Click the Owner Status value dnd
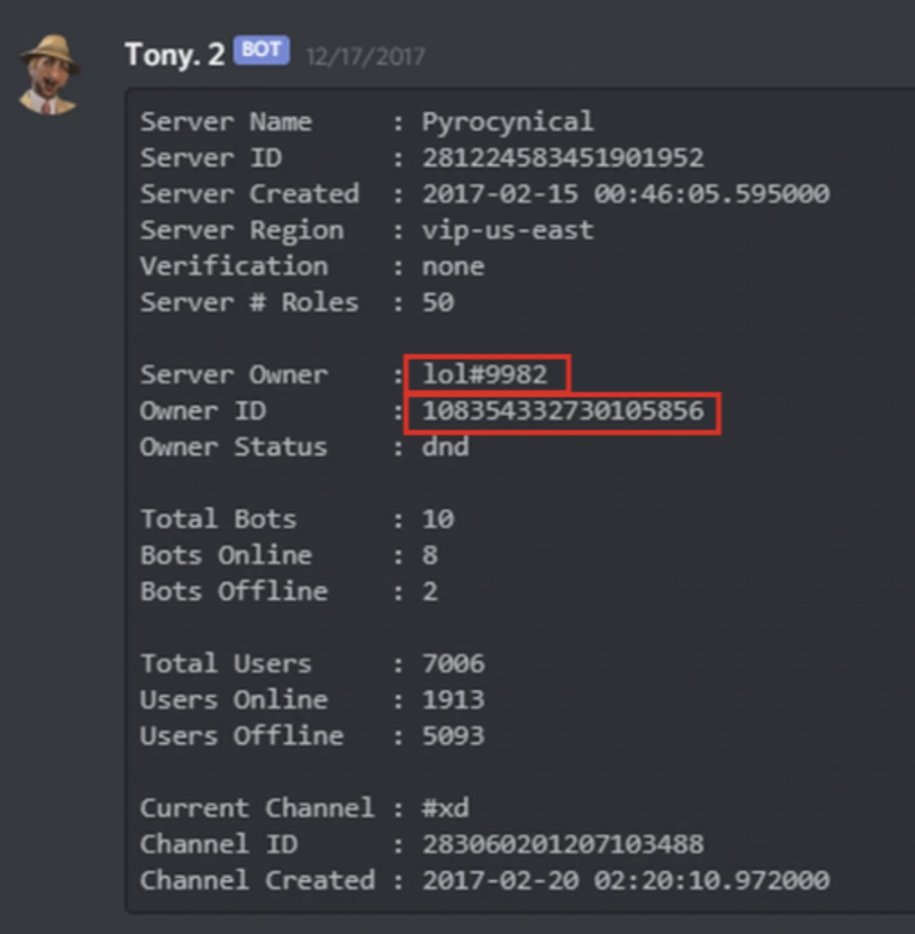915x934 pixels. (x=446, y=447)
